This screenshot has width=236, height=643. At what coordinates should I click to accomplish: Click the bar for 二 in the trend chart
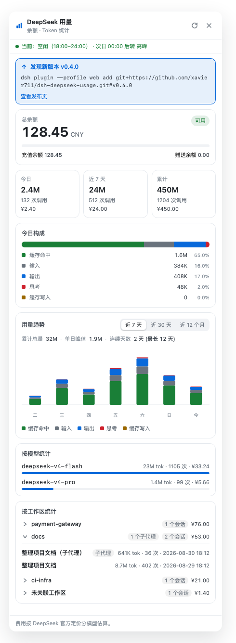point(35,400)
